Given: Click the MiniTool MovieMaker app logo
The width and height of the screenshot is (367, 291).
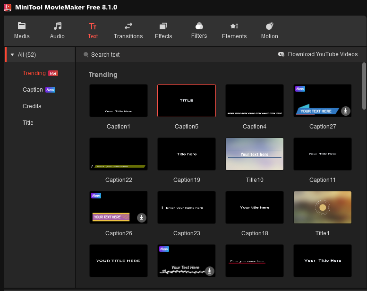Looking at the screenshot, I should point(8,7).
